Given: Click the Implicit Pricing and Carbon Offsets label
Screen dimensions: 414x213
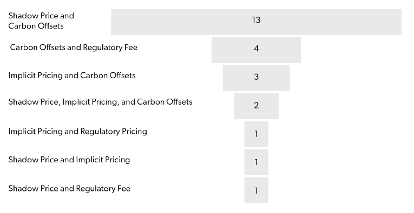Looking at the screenshot, I should point(72,75).
